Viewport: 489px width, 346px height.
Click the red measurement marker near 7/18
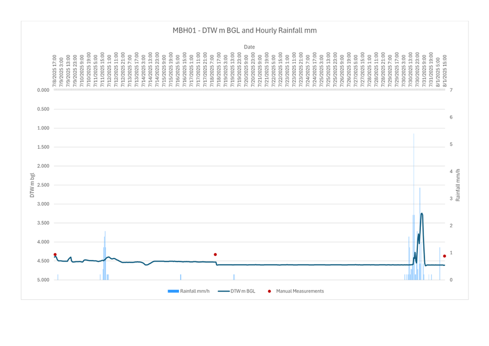[215, 254]
